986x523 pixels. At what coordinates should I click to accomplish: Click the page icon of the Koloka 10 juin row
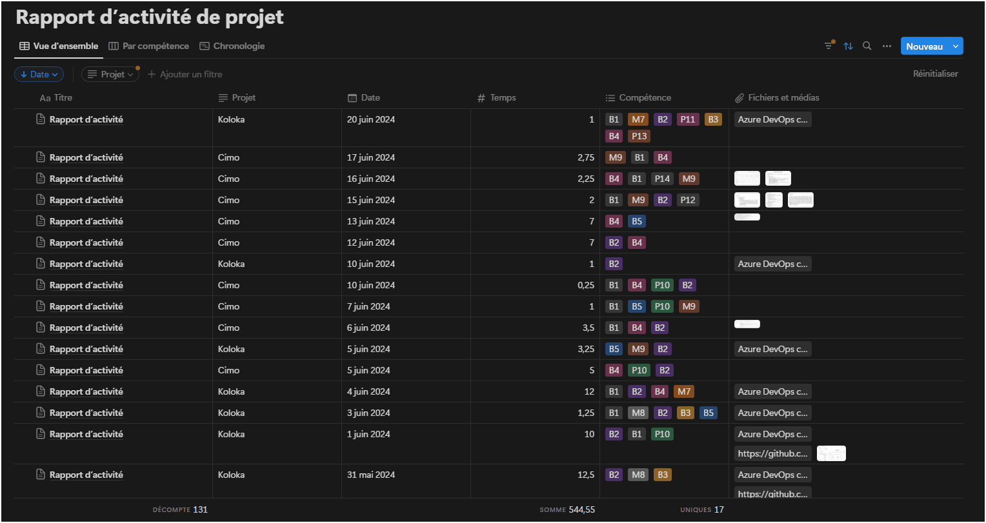point(41,264)
